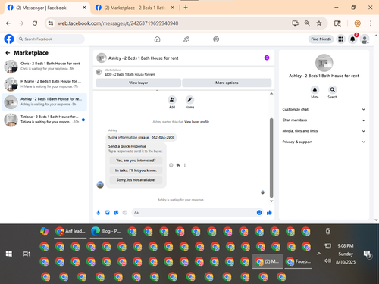379x284 pixels.
Task: Bookmark this page star icon
Action: (x=319, y=23)
